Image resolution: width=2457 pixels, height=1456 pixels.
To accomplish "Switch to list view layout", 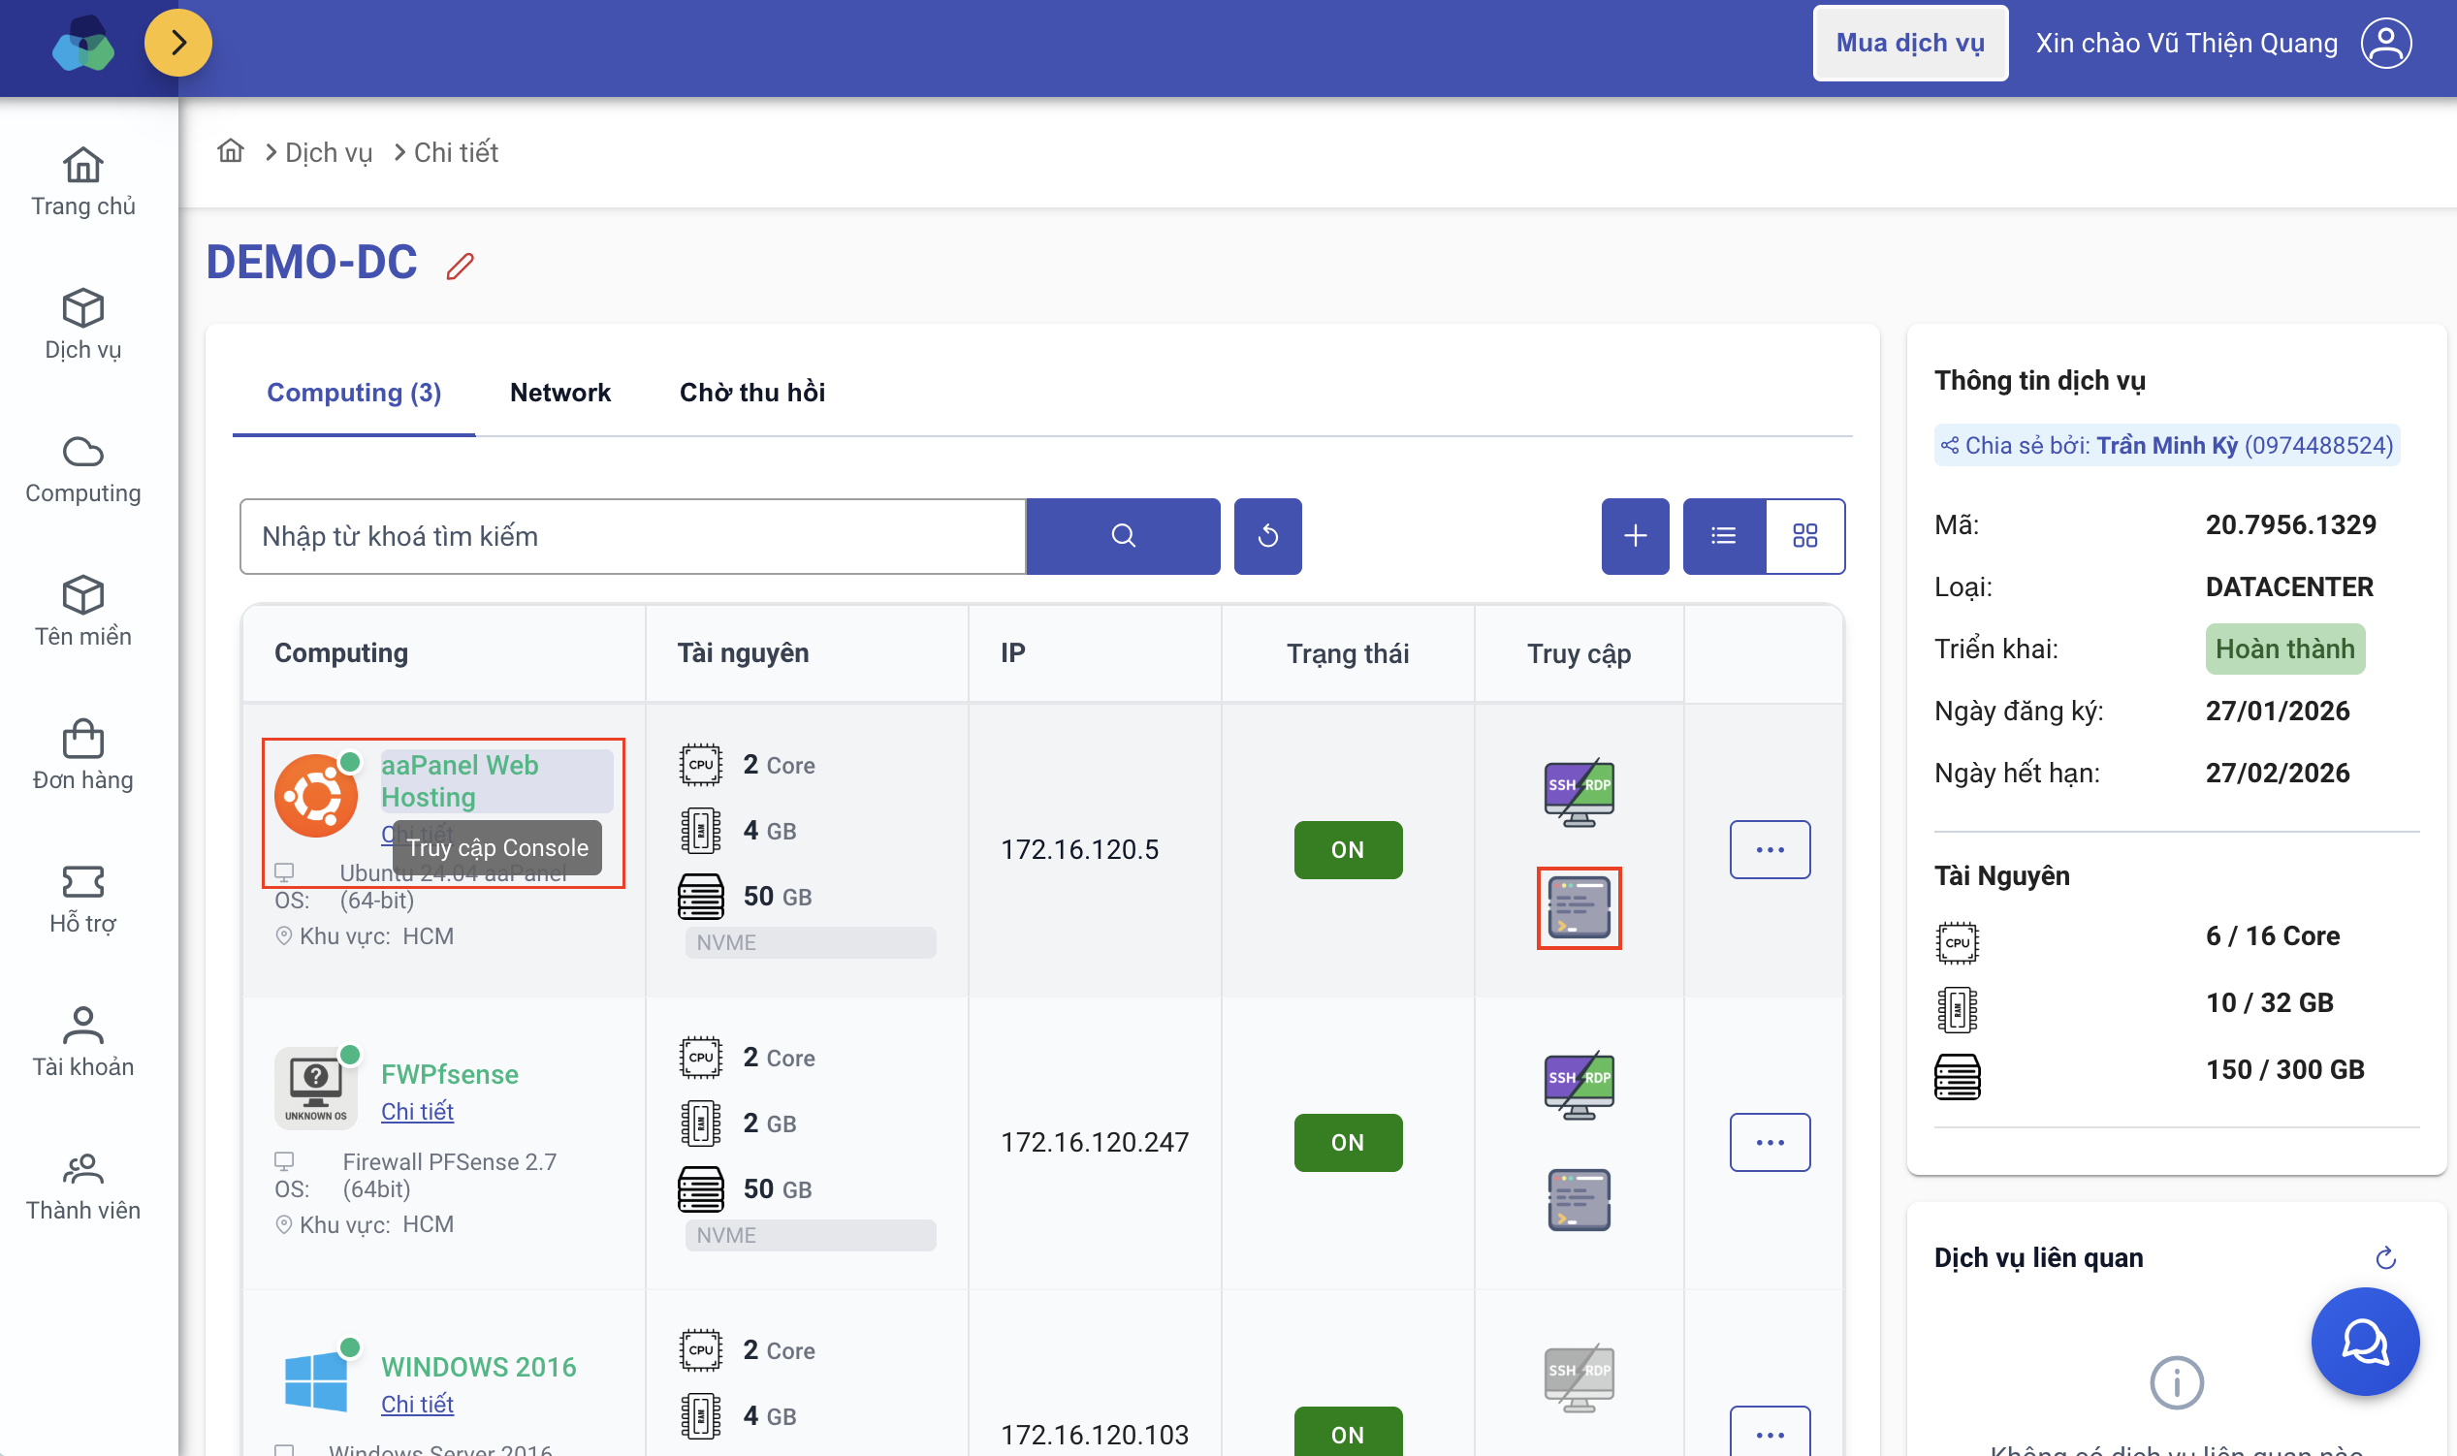I will coord(1723,536).
